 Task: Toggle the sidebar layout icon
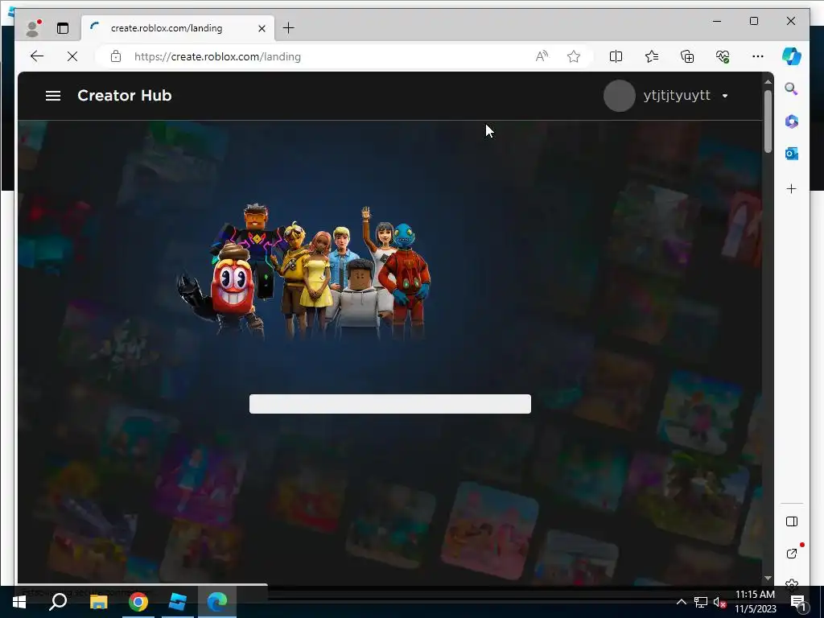792,521
